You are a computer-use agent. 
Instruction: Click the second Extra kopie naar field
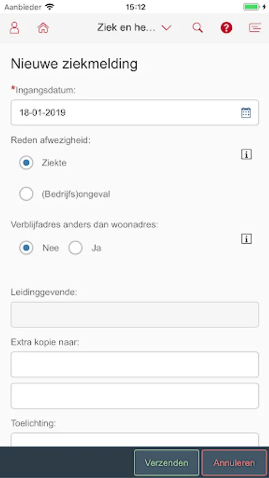[135, 396]
